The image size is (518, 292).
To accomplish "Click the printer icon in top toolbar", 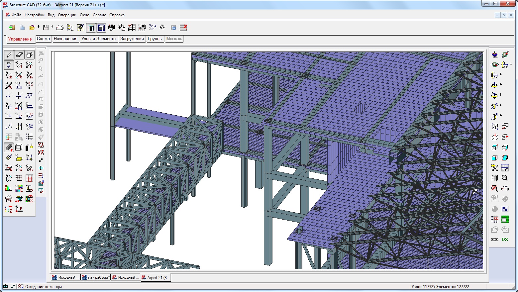I will [x=60, y=28].
